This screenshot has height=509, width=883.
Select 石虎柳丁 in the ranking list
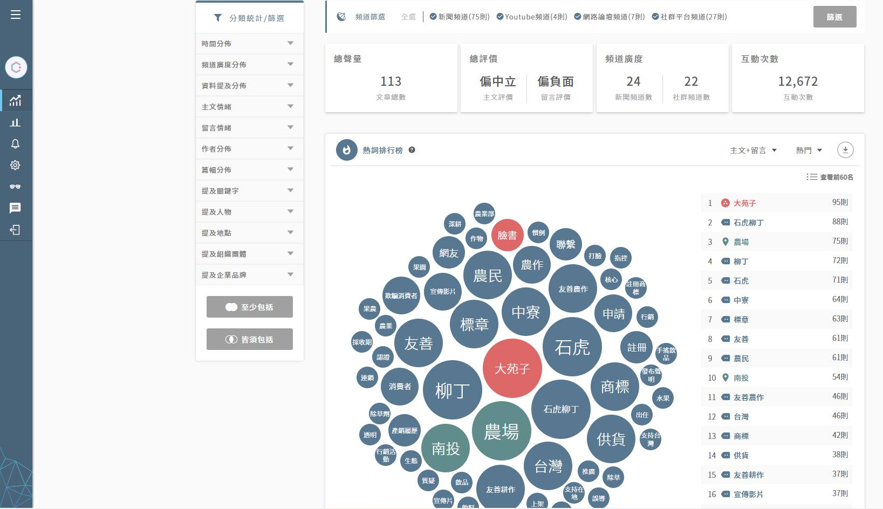coord(748,223)
